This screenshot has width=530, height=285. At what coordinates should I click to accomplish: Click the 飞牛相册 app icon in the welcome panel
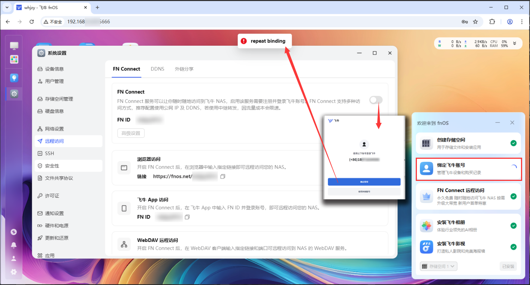click(x=426, y=226)
